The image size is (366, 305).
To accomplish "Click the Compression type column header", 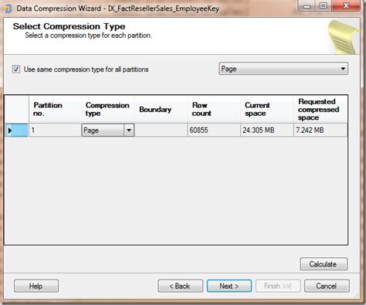I will point(108,109).
